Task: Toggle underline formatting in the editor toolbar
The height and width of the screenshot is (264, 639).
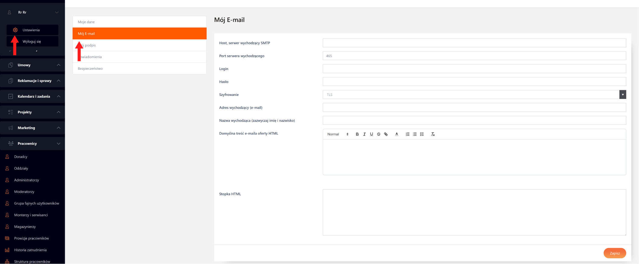Action: [371, 134]
